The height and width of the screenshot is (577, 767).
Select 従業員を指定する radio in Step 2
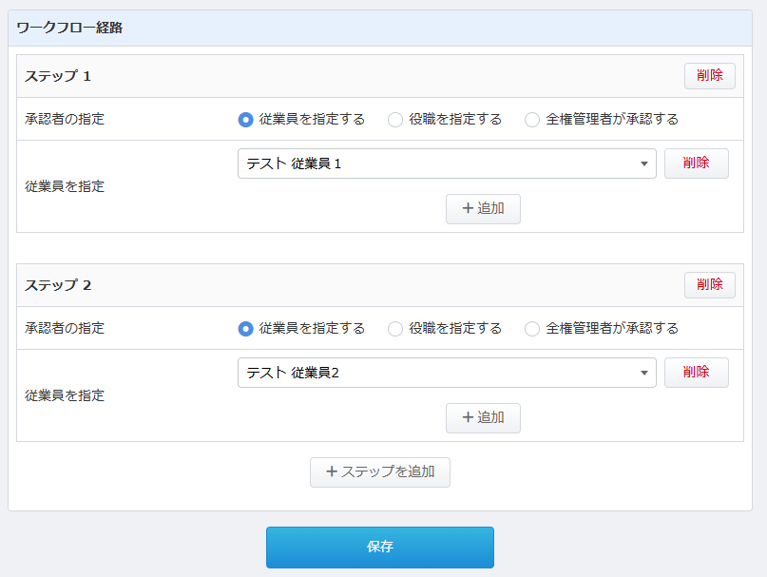click(x=246, y=329)
